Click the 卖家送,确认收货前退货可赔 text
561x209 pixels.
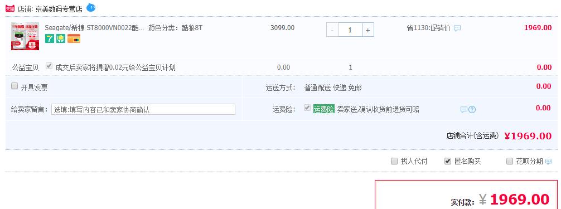click(x=378, y=109)
